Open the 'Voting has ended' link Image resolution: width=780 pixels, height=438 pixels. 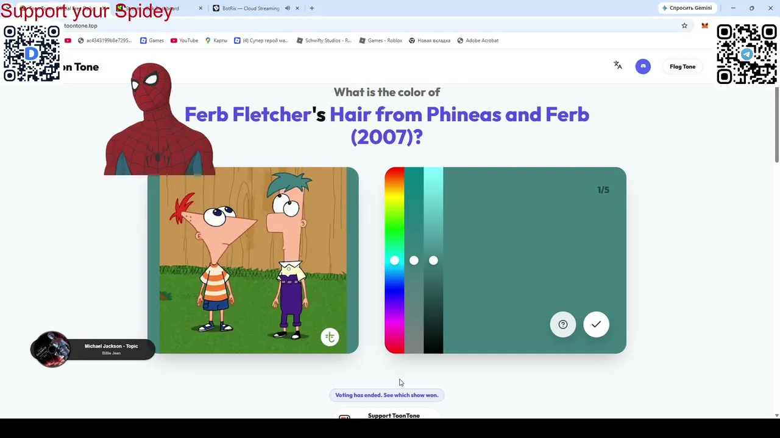coord(387,395)
